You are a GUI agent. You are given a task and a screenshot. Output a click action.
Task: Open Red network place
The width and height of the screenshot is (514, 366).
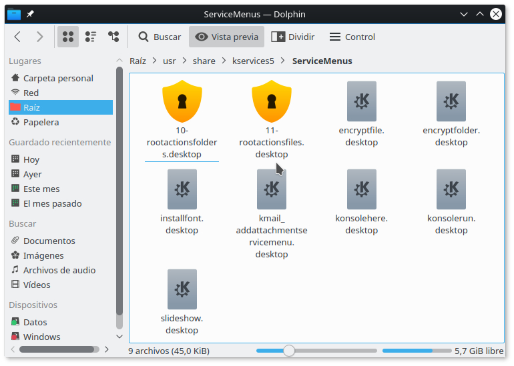click(61, 93)
